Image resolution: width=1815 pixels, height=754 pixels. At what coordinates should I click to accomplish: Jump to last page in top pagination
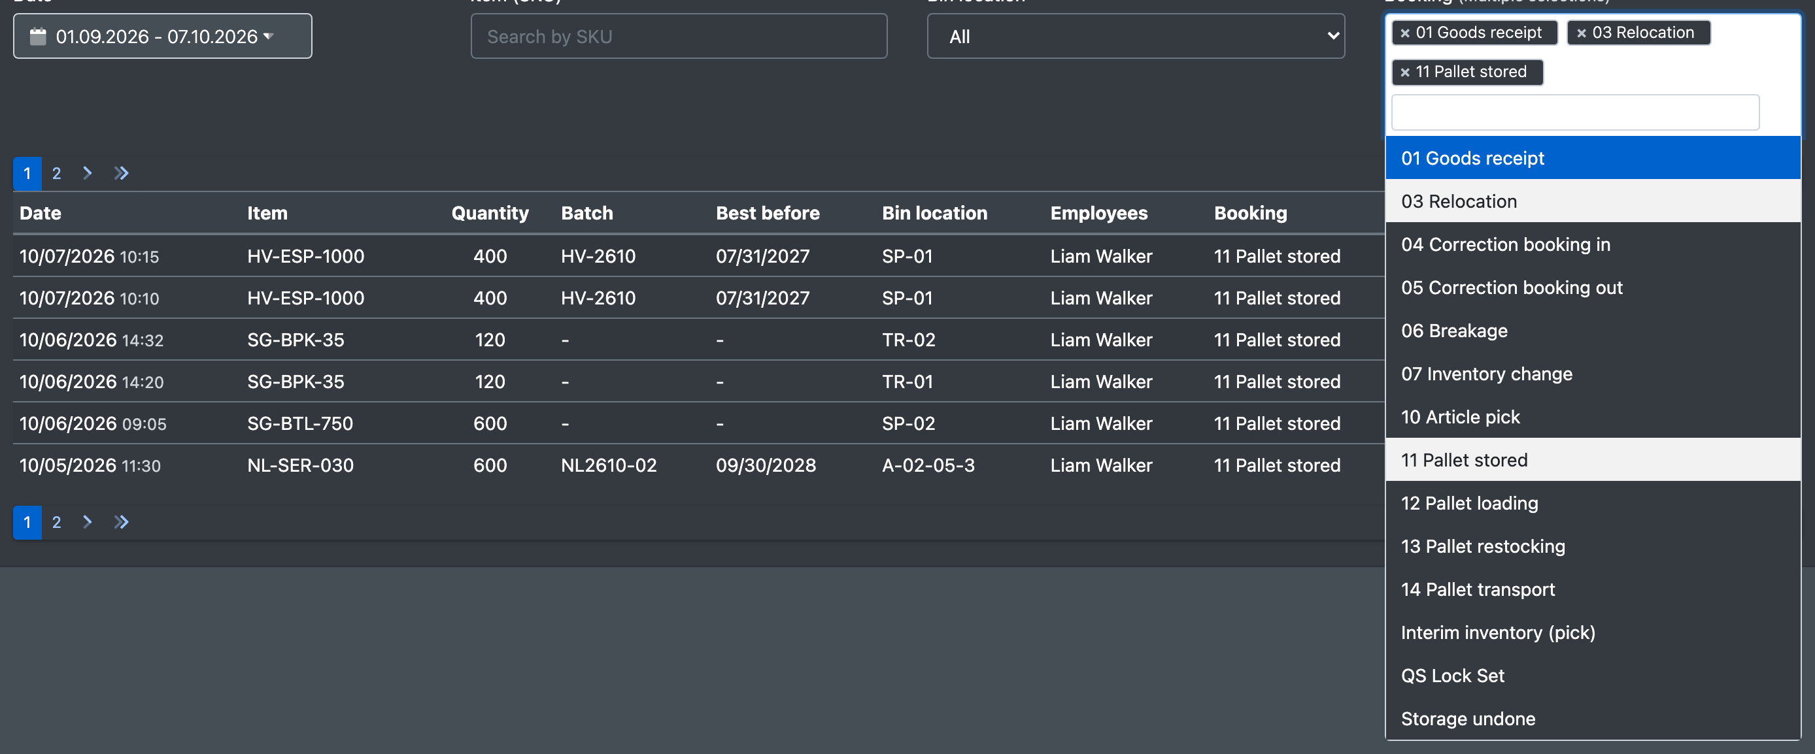coord(121,173)
